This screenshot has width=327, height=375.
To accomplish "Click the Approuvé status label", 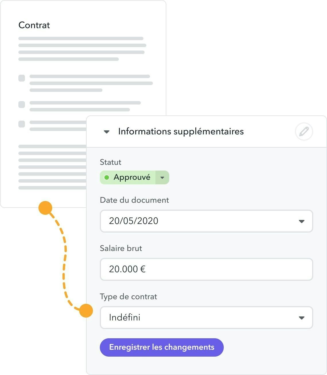I will 132,177.
